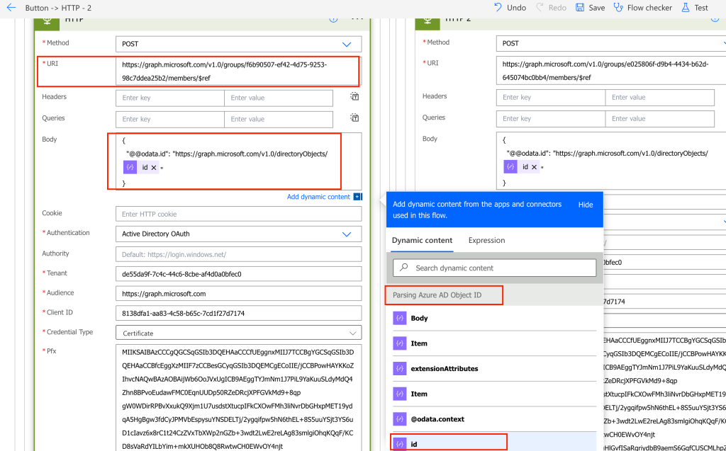Remove the id token in the HTTP 2 body
The width and height of the screenshot is (726, 451).
click(x=534, y=167)
